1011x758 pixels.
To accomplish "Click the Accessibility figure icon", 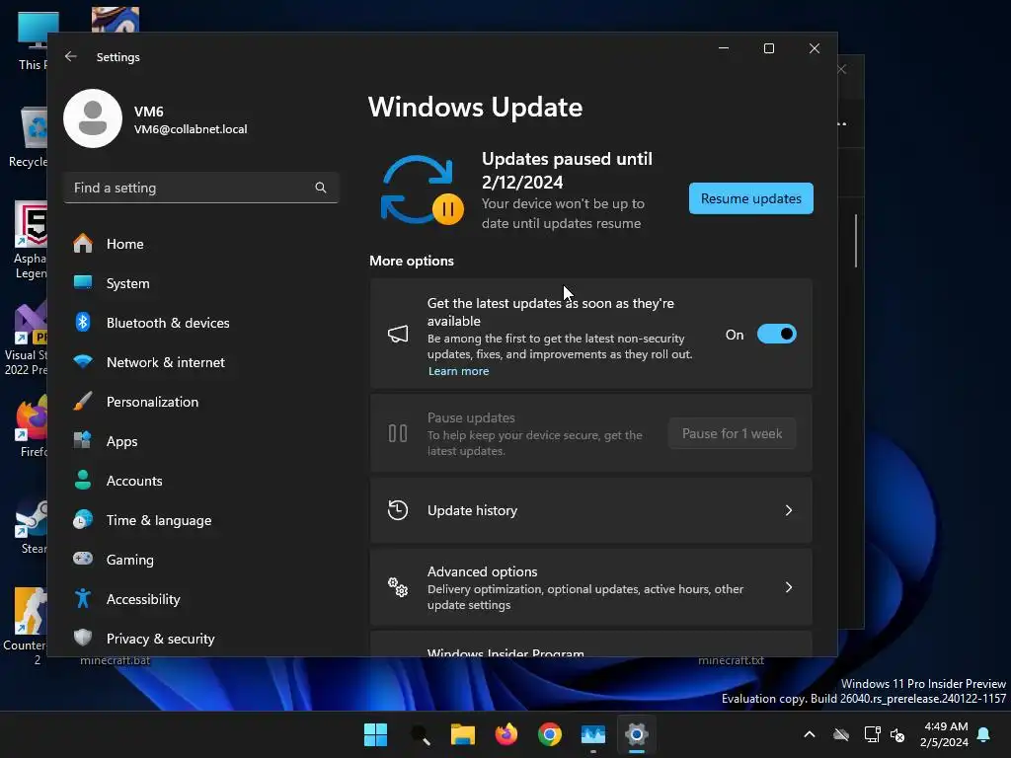I will (83, 599).
